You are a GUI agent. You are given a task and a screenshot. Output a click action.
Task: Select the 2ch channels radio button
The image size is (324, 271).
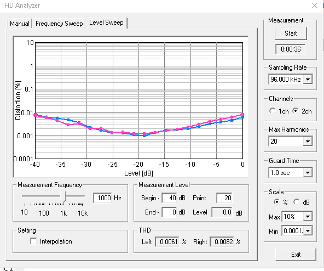pos(296,111)
